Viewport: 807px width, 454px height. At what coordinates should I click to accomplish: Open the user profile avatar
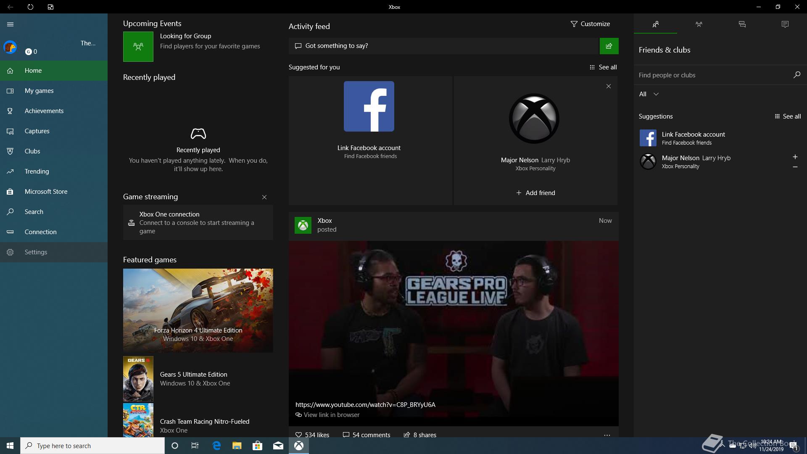tap(10, 47)
